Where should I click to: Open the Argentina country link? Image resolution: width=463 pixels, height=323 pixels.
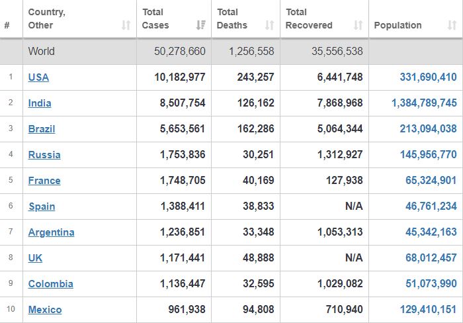pyautogui.click(x=52, y=232)
